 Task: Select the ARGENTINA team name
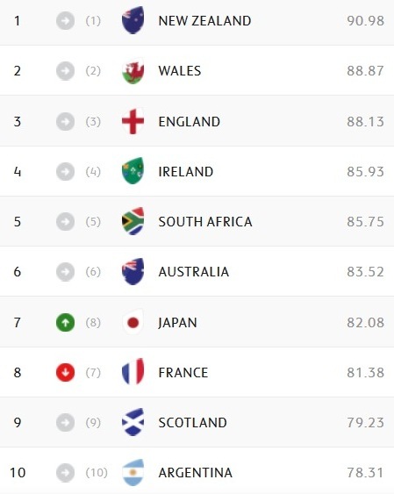point(196,473)
